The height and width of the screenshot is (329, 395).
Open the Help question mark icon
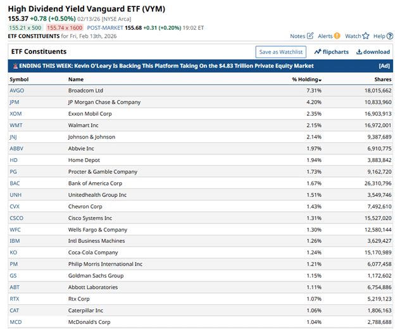click(x=390, y=36)
